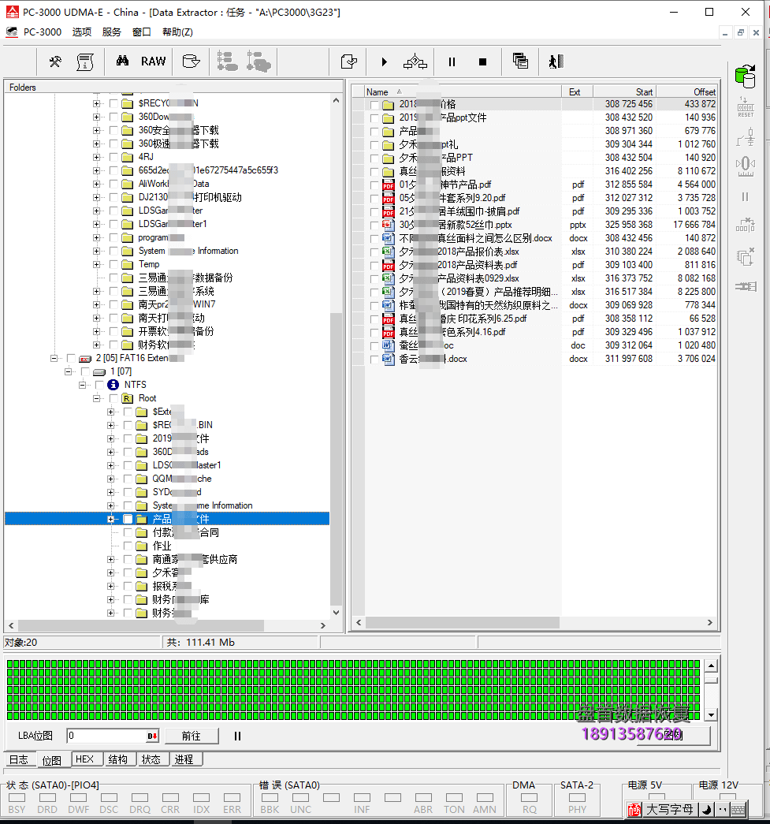
Task: Click the Root folder icon marked R
Action: tap(127, 398)
